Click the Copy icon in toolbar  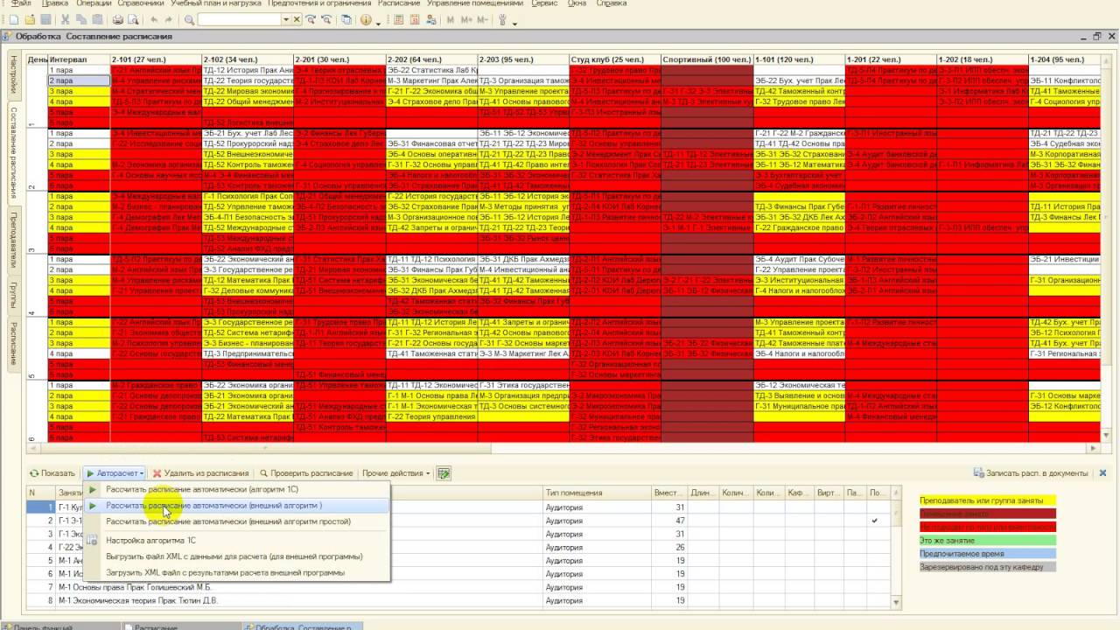pos(81,19)
